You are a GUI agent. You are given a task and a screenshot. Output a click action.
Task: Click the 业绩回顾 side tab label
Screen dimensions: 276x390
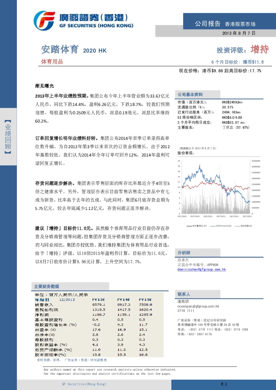click(x=8, y=136)
